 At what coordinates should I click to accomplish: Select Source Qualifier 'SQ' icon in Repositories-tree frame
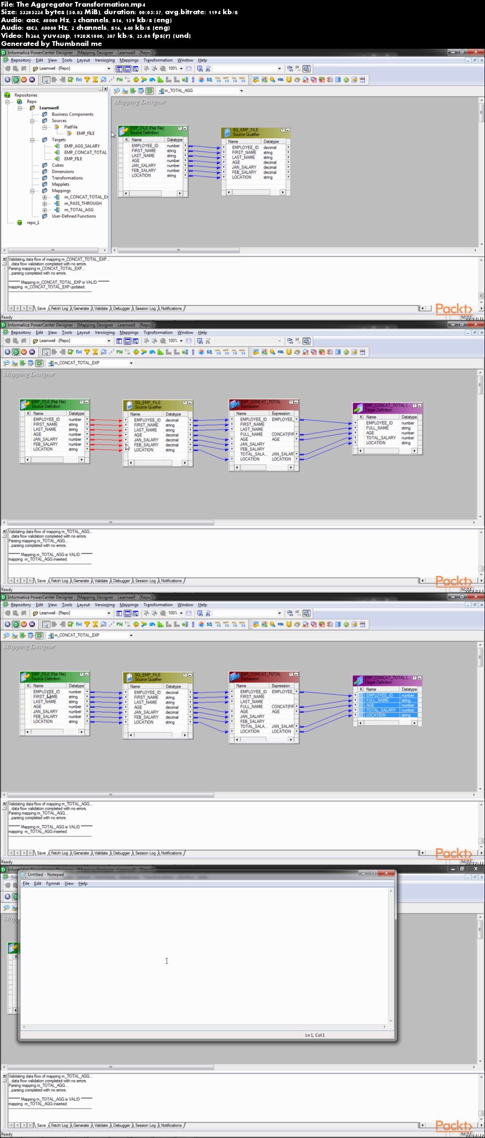point(209,80)
